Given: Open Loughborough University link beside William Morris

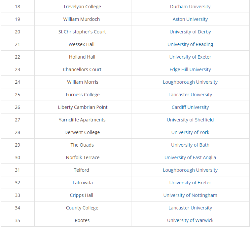Looking at the screenshot, I should point(190,82).
